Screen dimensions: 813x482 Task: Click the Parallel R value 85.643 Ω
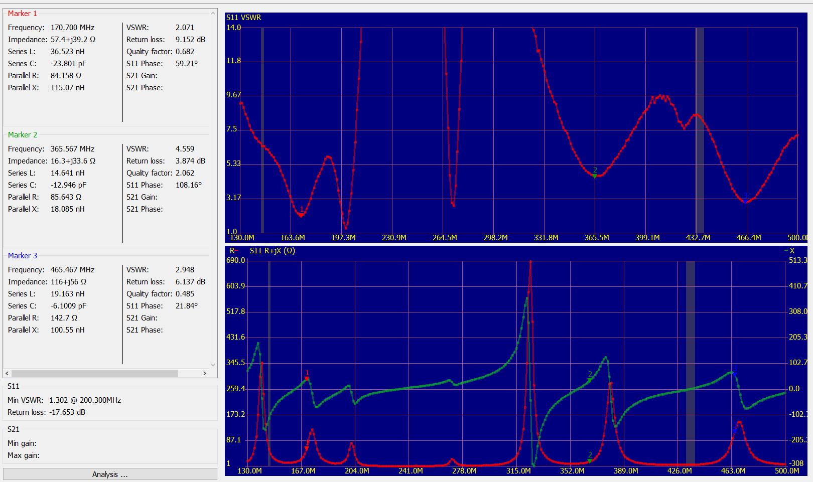pos(66,197)
